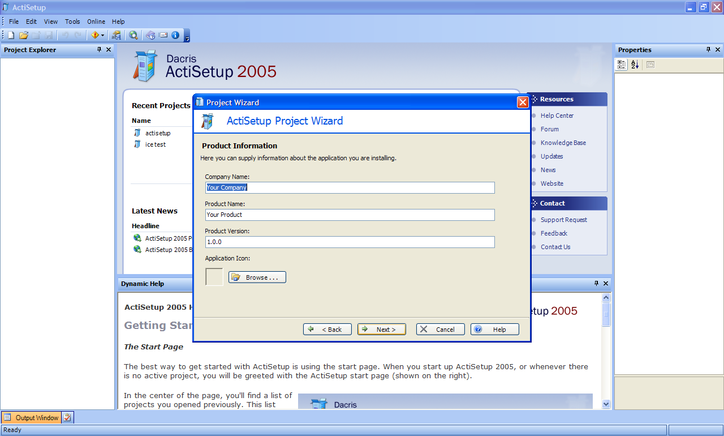Viewport: 724px width, 436px height.
Task: Click the Dynamic Help scrollbar down arrow
Action: [606, 404]
